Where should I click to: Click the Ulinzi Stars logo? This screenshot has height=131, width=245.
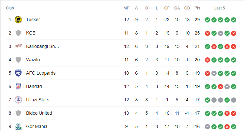[18, 100]
